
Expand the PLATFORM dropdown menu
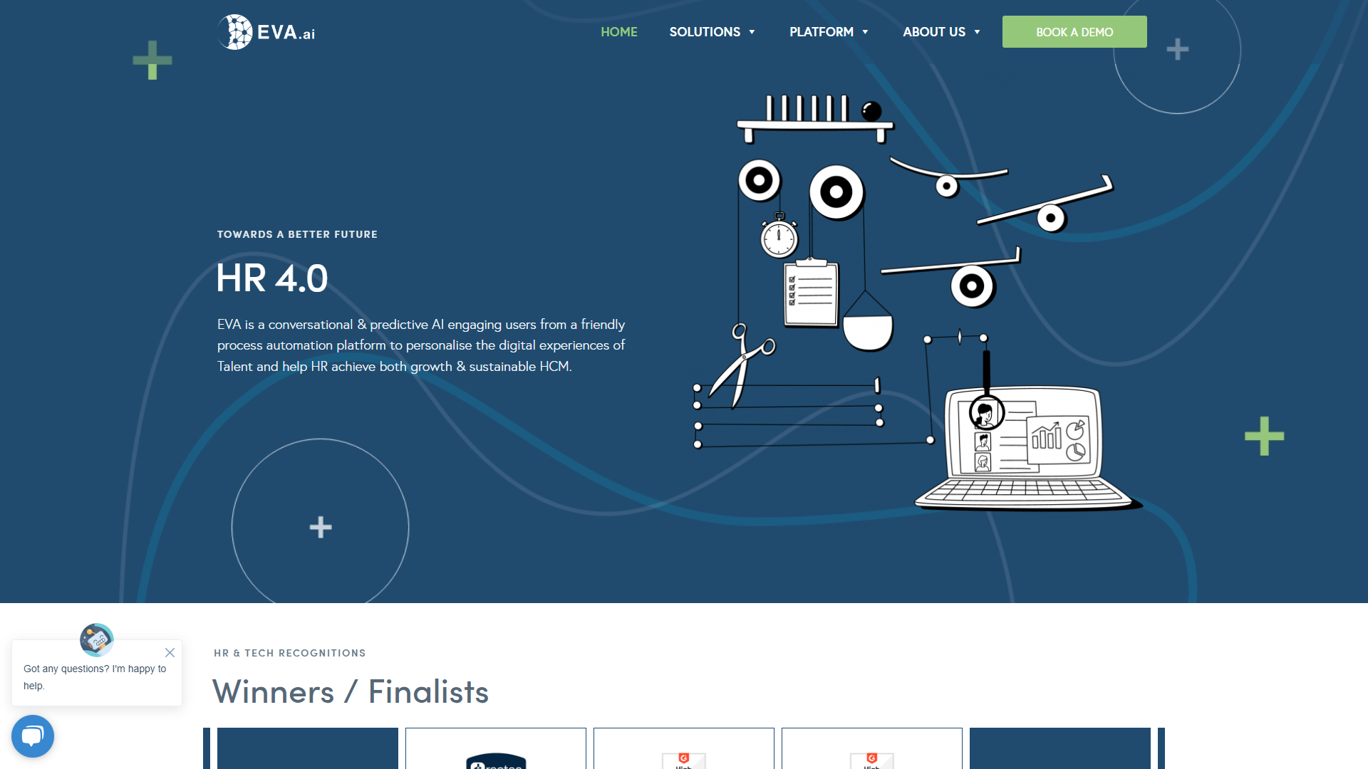click(x=829, y=32)
